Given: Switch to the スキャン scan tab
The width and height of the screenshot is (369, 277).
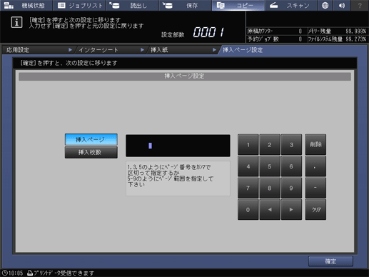Looking at the screenshot, I should pyautogui.click(x=291, y=5).
